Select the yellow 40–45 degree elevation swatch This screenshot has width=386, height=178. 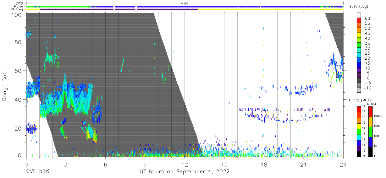point(359,36)
